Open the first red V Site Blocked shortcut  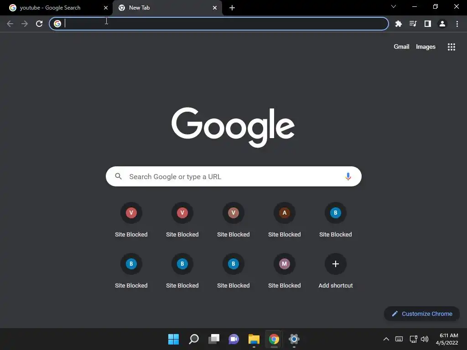tap(131, 220)
